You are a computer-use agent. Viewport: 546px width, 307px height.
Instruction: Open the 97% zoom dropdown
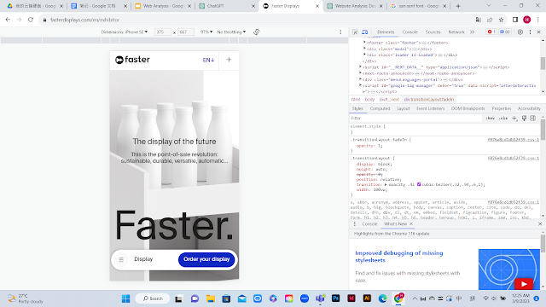pyautogui.click(x=206, y=32)
